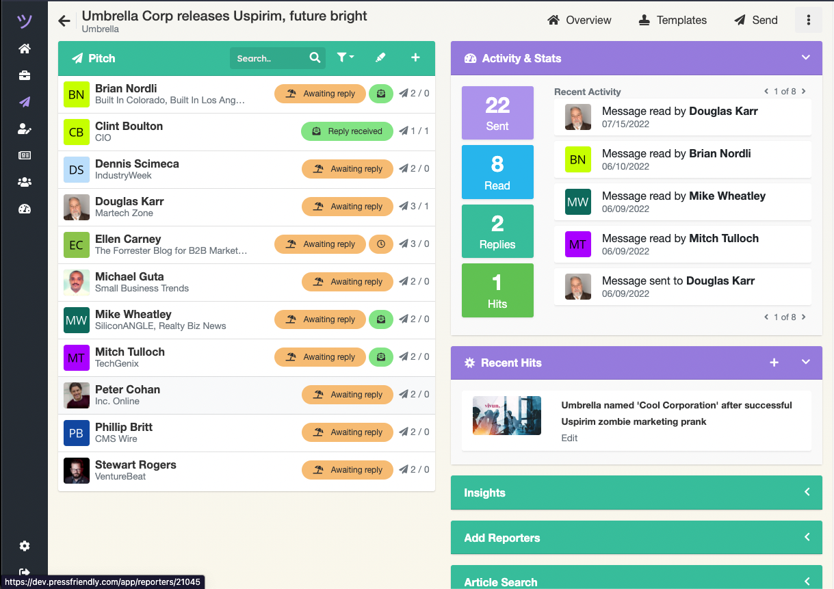834x589 pixels.
Task: Open the Send tab
Action: [x=756, y=21]
